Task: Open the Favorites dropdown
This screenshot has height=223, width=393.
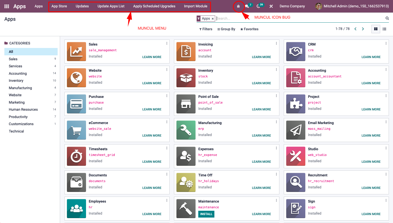Action: [x=249, y=29]
